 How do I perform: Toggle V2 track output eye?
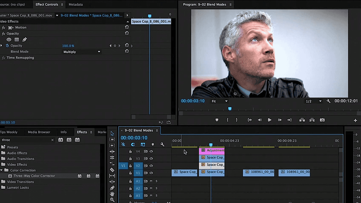pyautogui.click(x=151, y=166)
